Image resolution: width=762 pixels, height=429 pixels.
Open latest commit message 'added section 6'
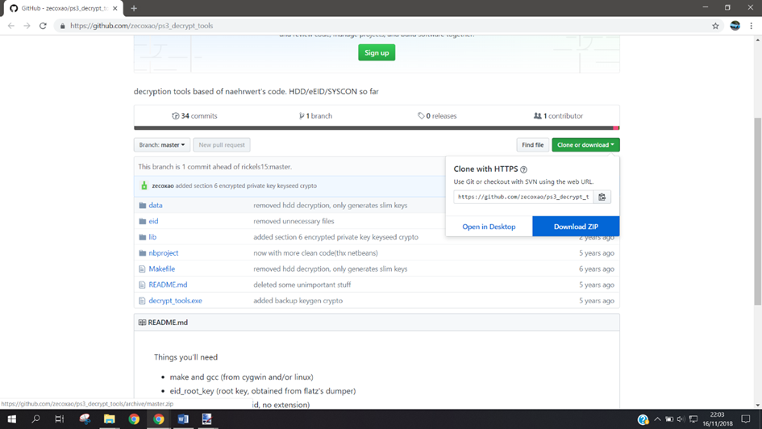tap(246, 185)
